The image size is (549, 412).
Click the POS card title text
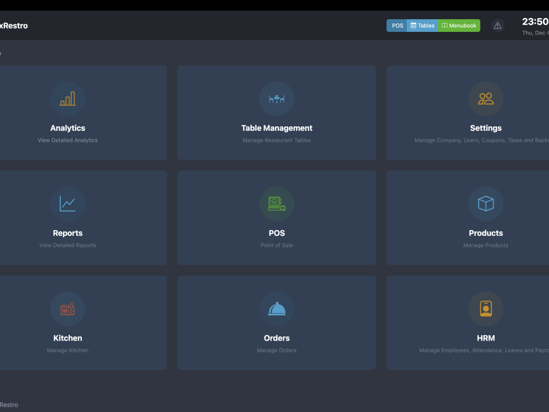point(277,233)
